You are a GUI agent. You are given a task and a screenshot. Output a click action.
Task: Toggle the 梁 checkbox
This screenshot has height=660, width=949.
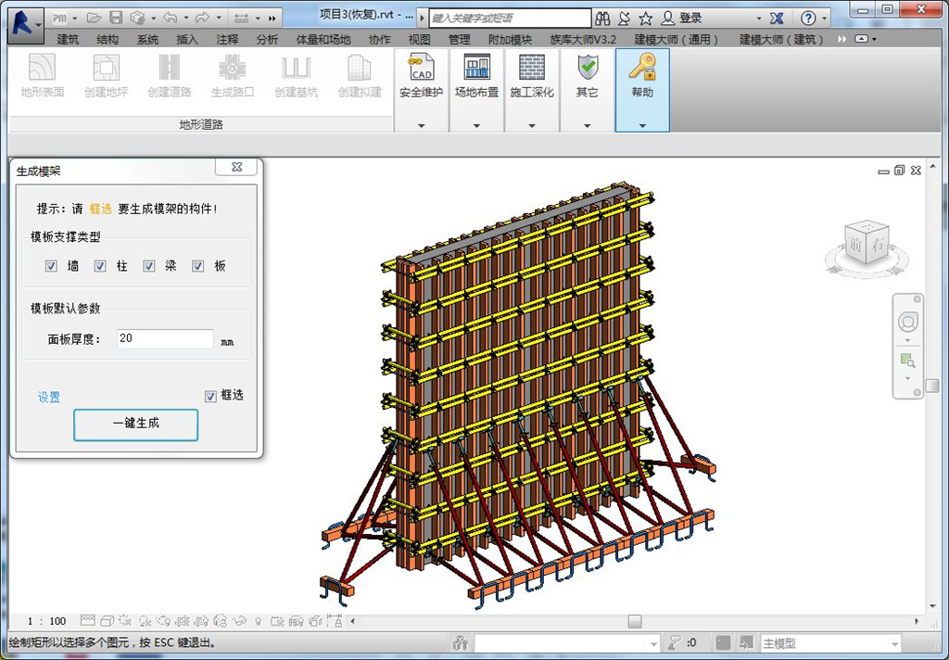(149, 266)
